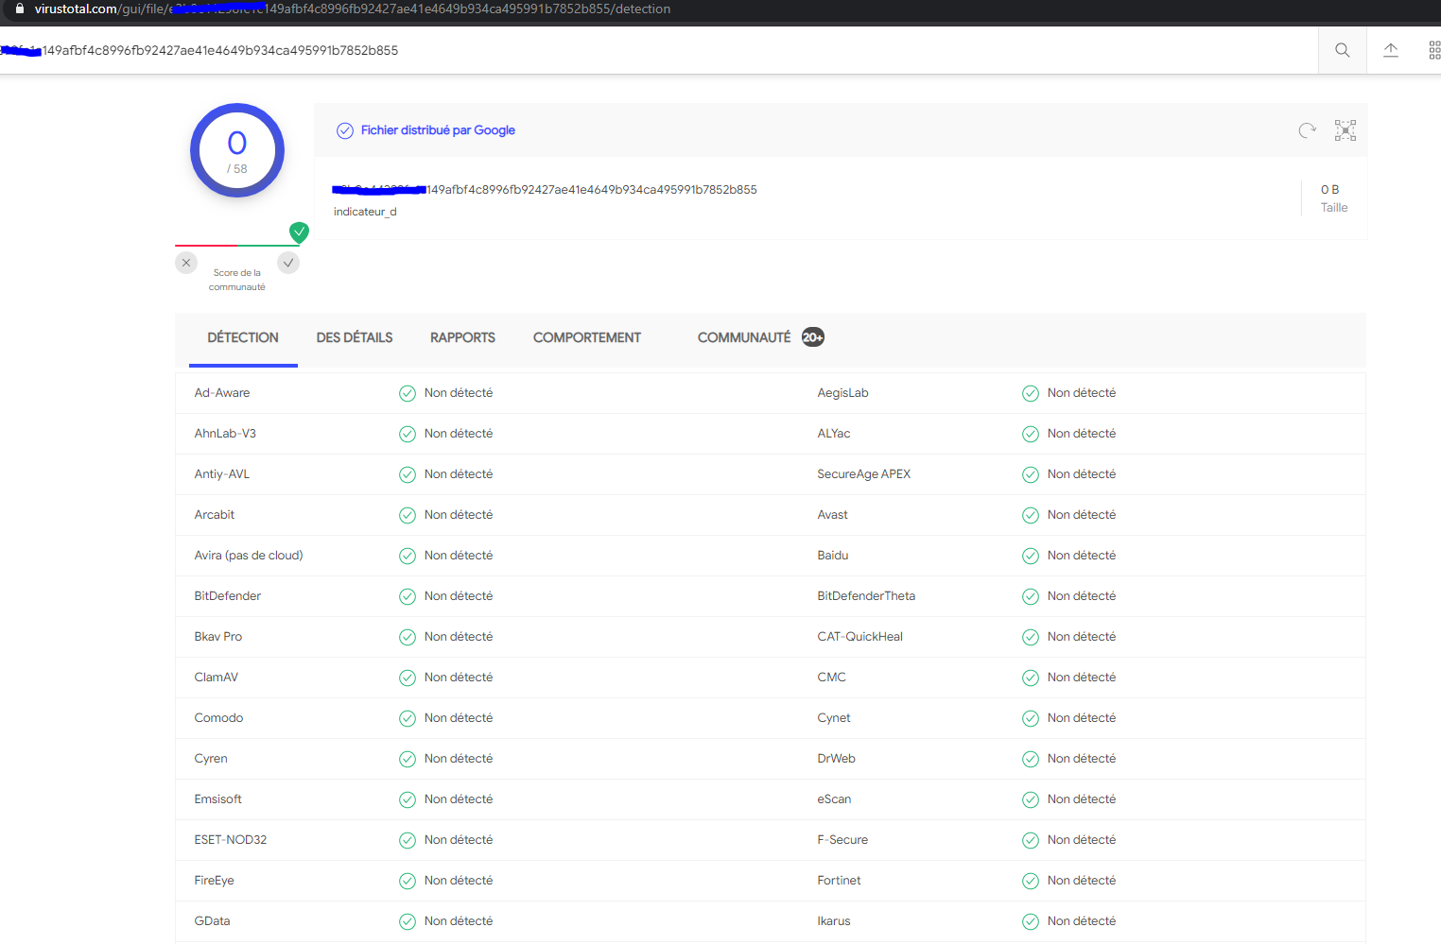The width and height of the screenshot is (1441, 944).
Task: Click the Bkav Pro engine name
Action: (x=218, y=637)
